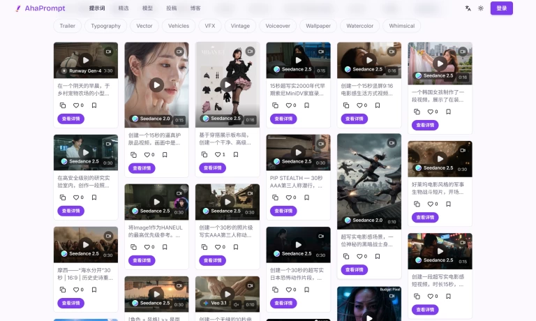536x321 pixels.
Task: Copy prompt of Runway Gen-4 farm card
Action: (63, 105)
